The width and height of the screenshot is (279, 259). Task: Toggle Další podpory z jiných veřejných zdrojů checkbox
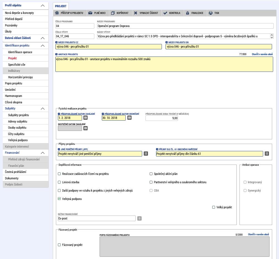pos(59,190)
